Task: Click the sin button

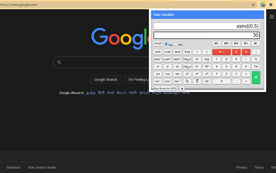Action: (158, 74)
